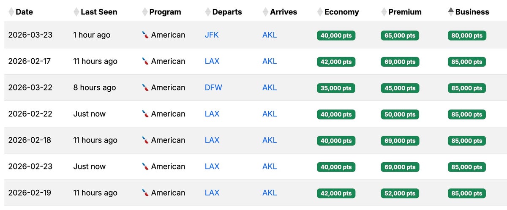Open LAX link in the 2026-02-19 row
507x210 pixels.
212,193
